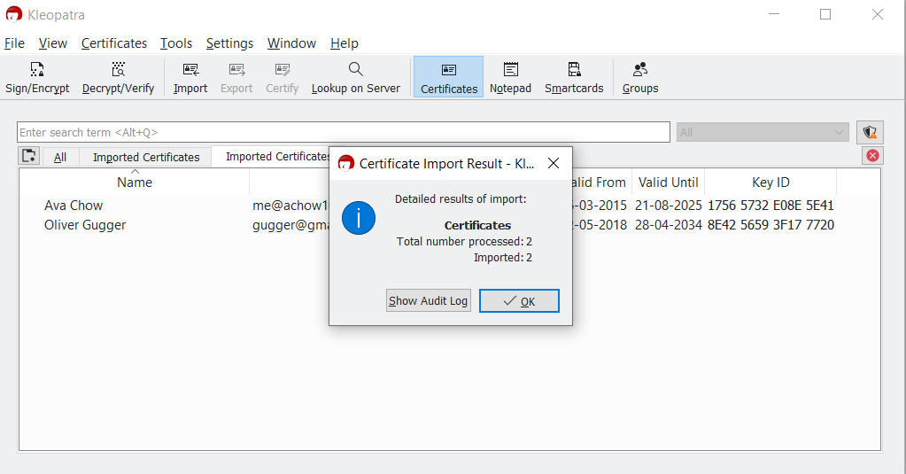The image size is (906, 474).
Task: Minimize the Kleopatra window
Action: (774, 14)
